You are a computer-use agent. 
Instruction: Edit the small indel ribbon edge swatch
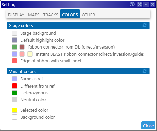pyautogui.click(x=15, y=61)
